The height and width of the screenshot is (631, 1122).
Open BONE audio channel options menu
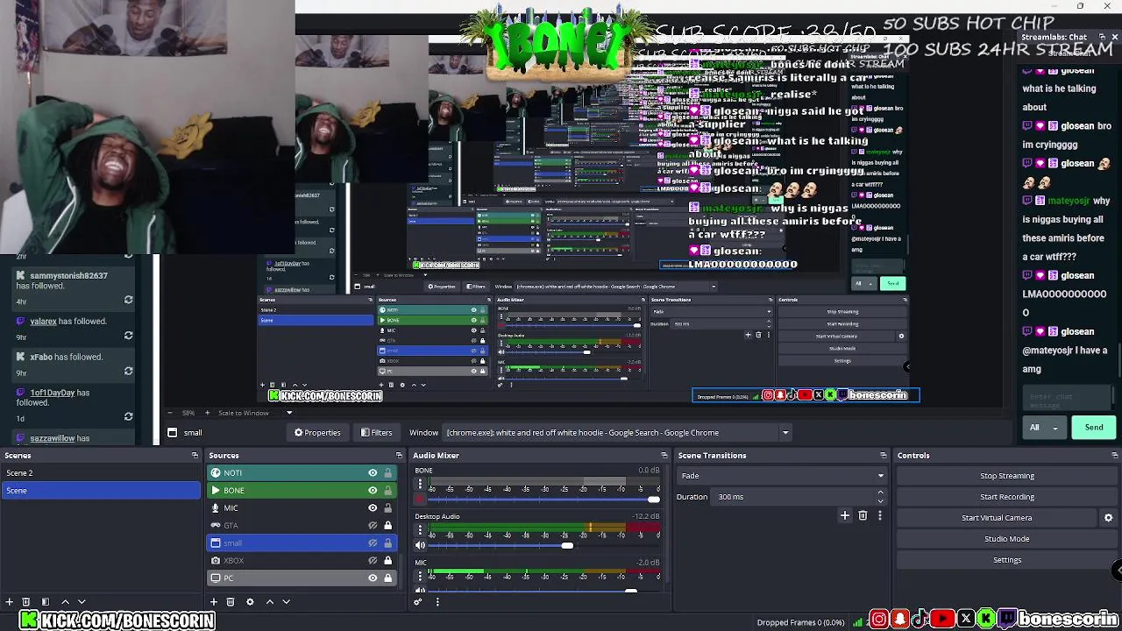point(420,483)
